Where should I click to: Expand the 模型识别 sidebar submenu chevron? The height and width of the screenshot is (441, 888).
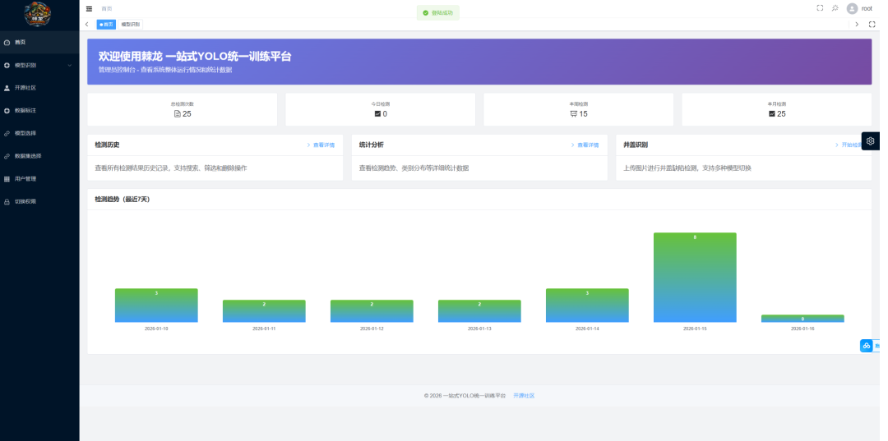click(70, 65)
